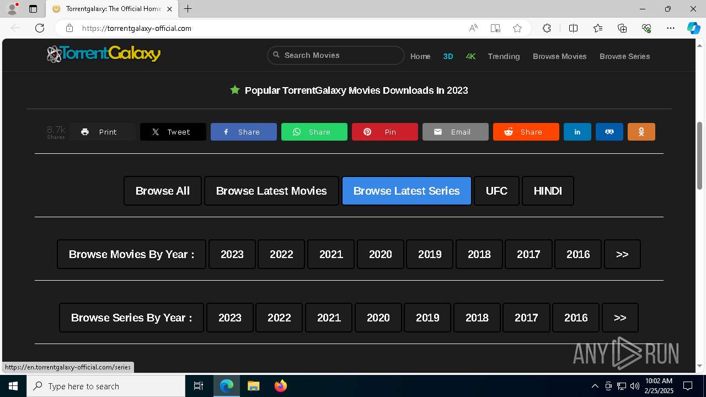
Task: Share via Odnoklassniki icon button
Action: (x=641, y=132)
